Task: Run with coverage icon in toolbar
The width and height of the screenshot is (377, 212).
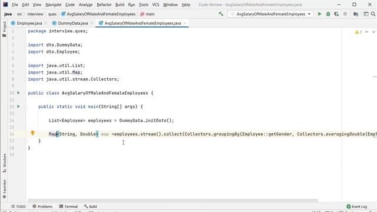Action: [x=336, y=14]
